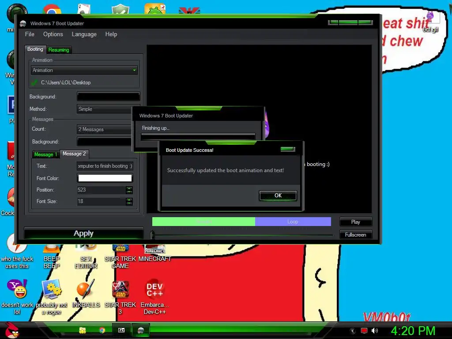Open the Help menu
The width and height of the screenshot is (452, 339).
click(111, 34)
